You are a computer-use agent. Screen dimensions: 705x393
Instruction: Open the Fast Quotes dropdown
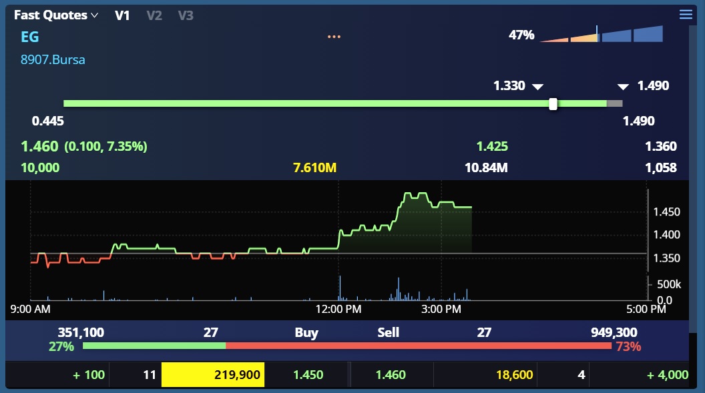(55, 14)
